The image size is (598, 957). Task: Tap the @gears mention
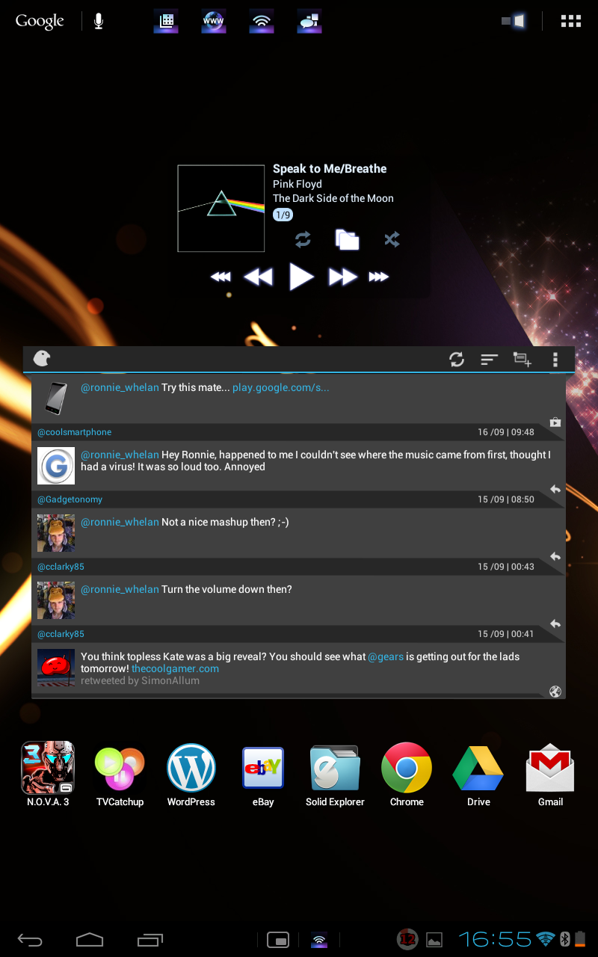[x=386, y=656]
